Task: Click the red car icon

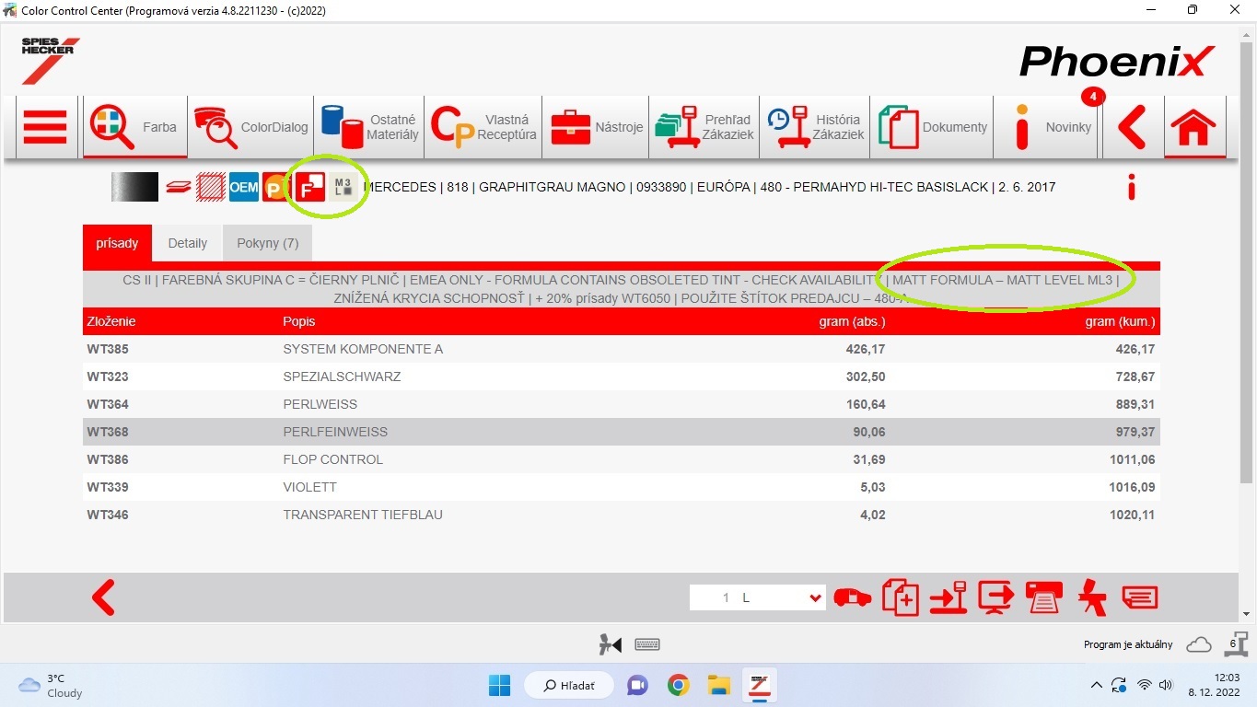Action: (x=853, y=597)
